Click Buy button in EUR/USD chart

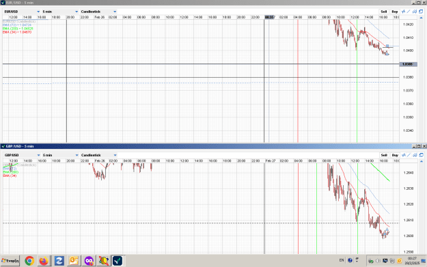(x=395, y=12)
